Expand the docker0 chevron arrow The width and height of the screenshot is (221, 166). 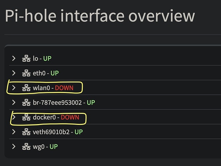(14, 117)
